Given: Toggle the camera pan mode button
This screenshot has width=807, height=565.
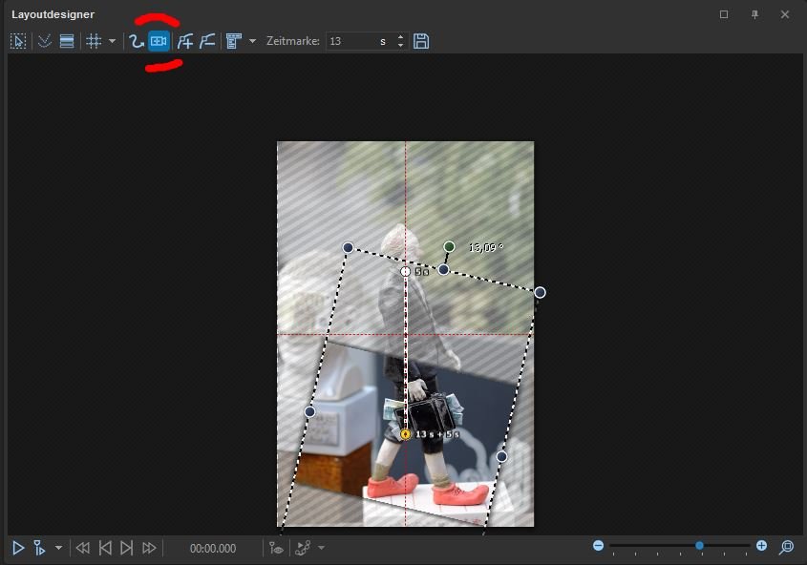Looking at the screenshot, I should [159, 41].
